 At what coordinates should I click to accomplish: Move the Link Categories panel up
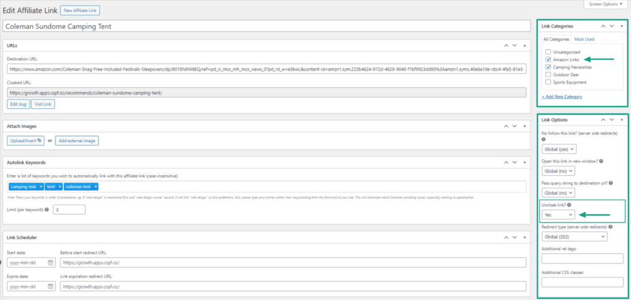pyautogui.click(x=602, y=26)
